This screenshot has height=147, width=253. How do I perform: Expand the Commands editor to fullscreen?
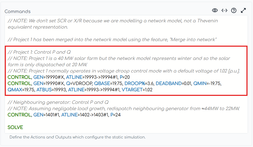tap(243, 10)
